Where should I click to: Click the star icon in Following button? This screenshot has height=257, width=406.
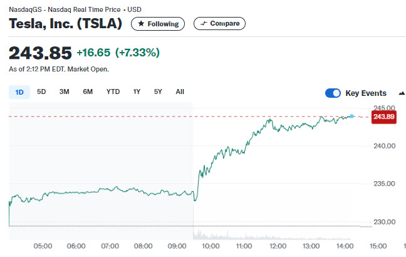pyautogui.click(x=141, y=24)
